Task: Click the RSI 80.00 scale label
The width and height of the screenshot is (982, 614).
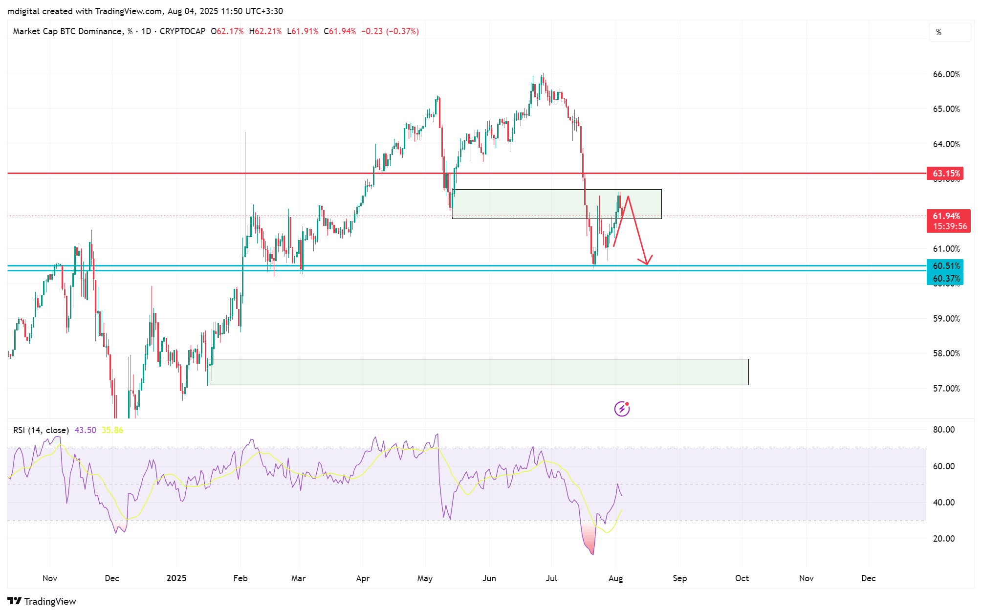Action: pyautogui.click(x=943, y=430)
